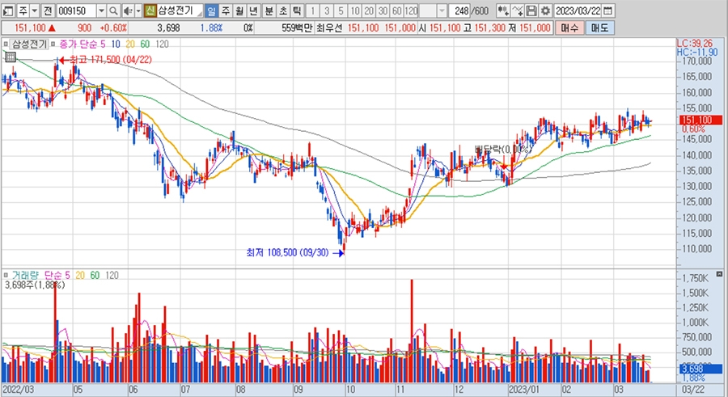Click the 매도 sell button

599,27
